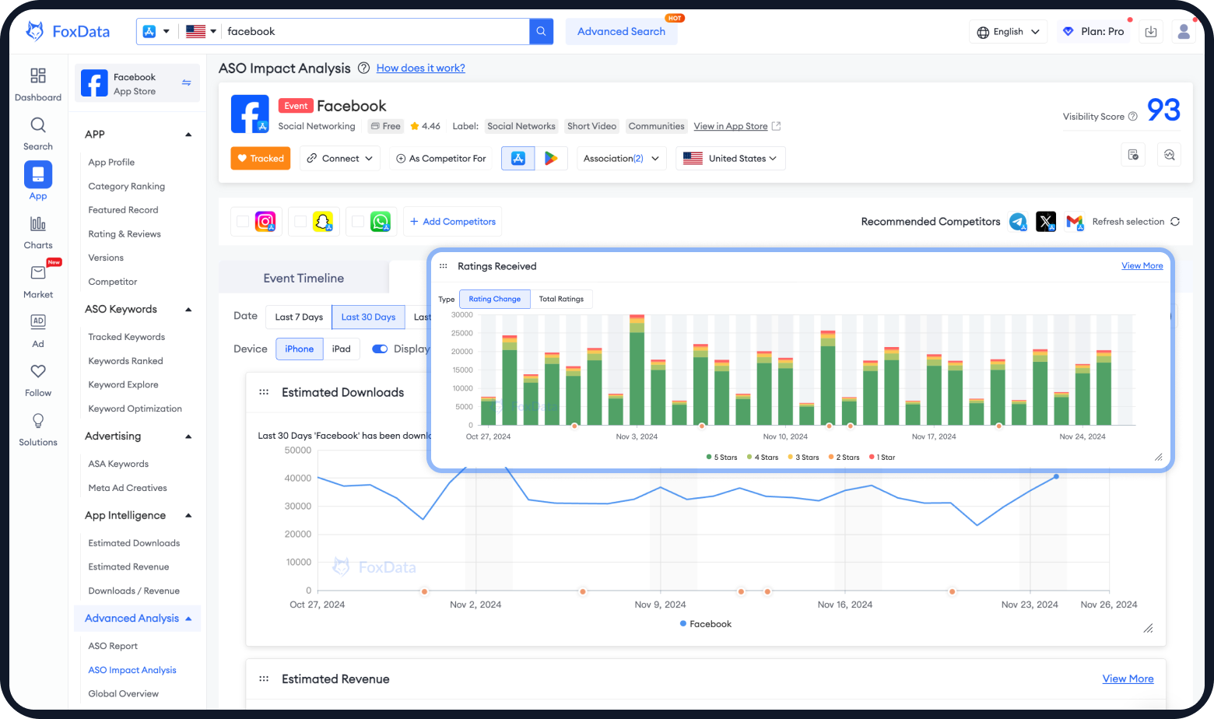Open the Connect dropdown
1214x719 pixels.
pyautogui.click(x=340, y=159)
